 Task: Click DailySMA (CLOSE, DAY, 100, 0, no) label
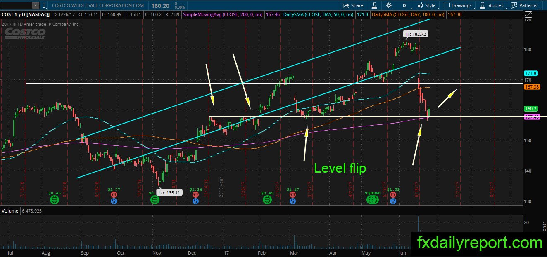pos(408,14)
